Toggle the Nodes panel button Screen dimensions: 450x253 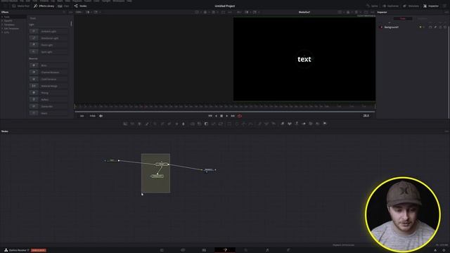[x=80, y=6]
